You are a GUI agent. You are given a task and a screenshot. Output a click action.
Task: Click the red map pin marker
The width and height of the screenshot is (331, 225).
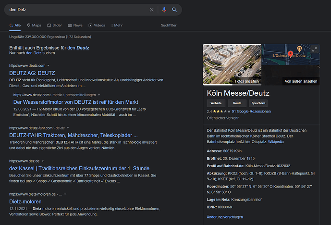coord(290,54)
